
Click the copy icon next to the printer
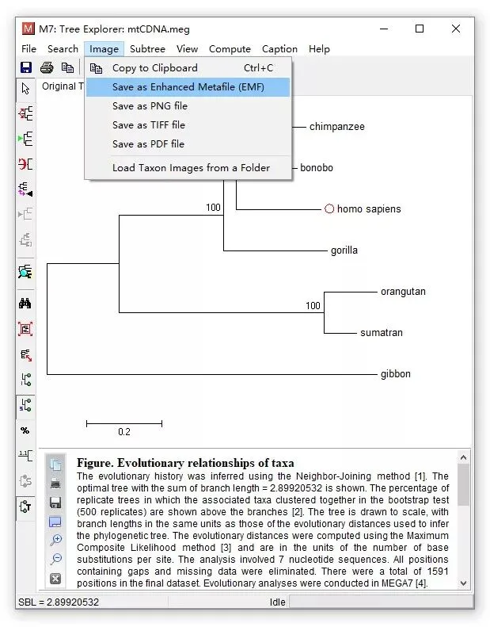[x=67, y=67]
